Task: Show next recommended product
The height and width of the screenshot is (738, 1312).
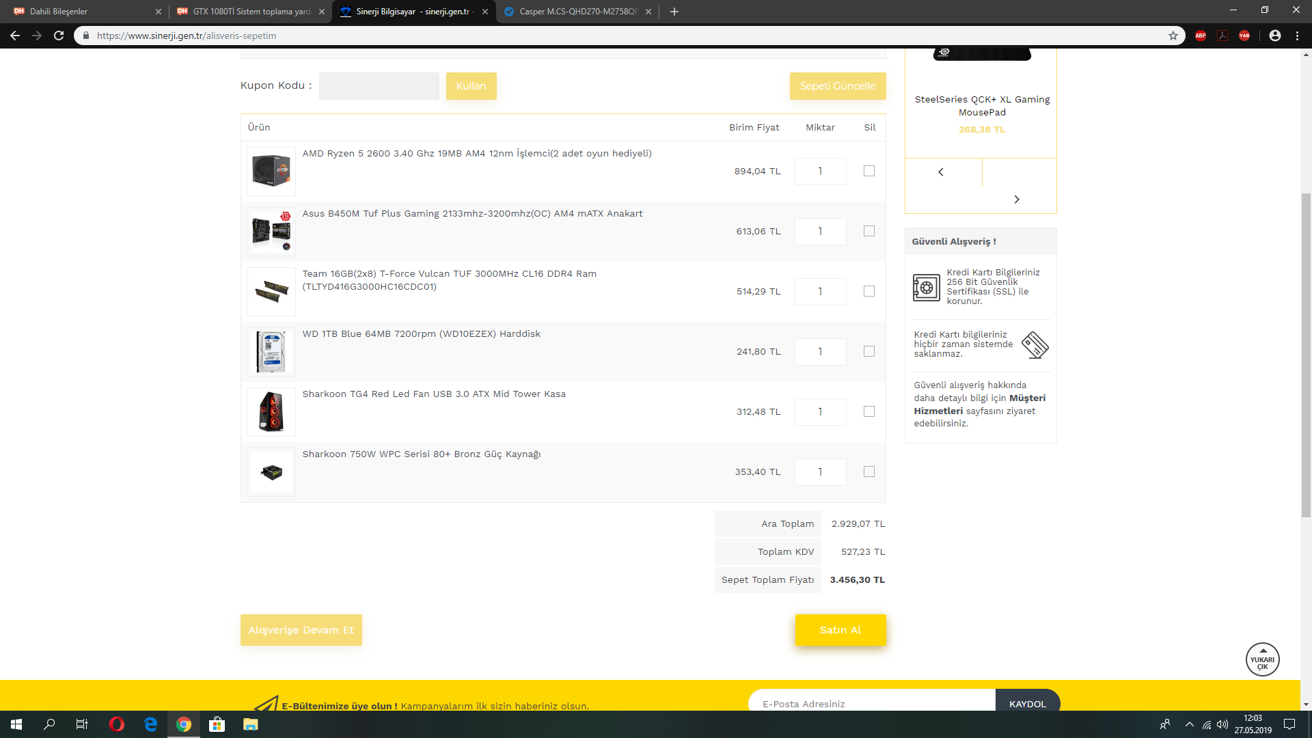Action: [1017, 200]
